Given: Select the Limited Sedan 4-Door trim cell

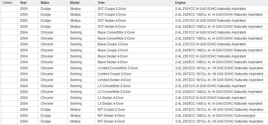Looking at the screenshot, I should pos(134,80).
